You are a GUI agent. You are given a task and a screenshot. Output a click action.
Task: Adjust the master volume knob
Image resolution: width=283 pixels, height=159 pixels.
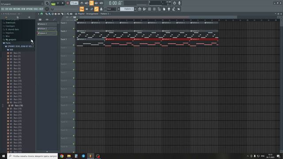(47, 3)
